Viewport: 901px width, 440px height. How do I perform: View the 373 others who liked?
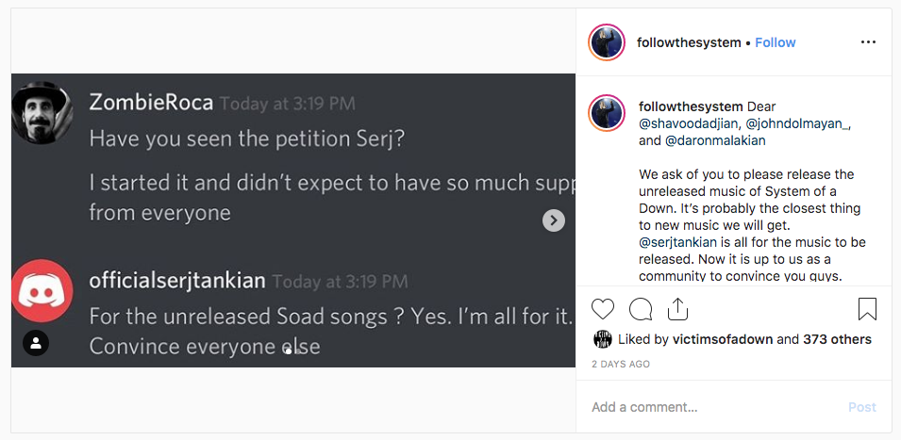pos(837,339)
